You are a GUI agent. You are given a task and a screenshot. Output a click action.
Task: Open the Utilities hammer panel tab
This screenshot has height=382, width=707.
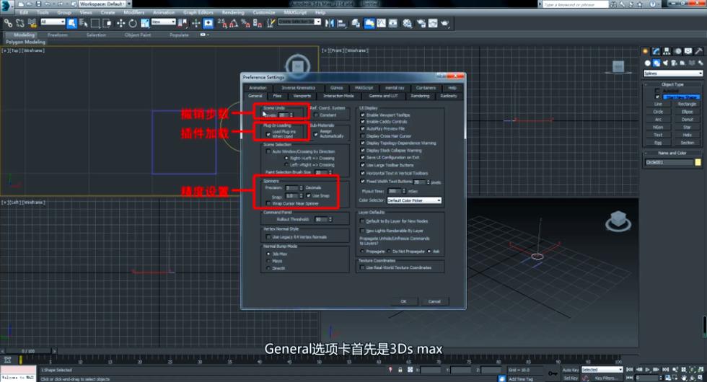point(699,51)
